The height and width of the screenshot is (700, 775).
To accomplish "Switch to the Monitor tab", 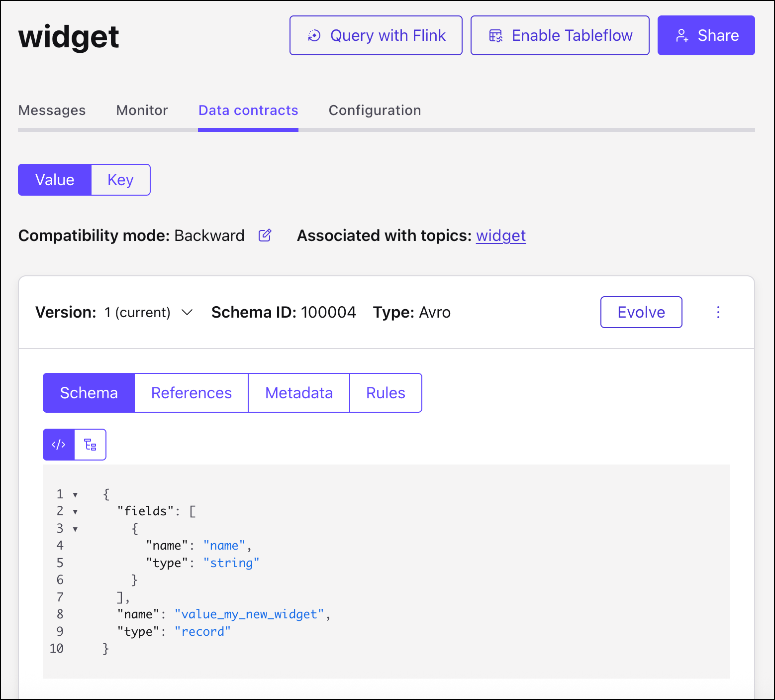I will 142,110.
